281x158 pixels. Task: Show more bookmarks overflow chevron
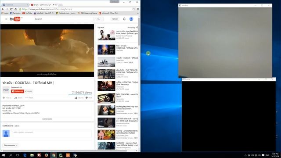pyautogui.click(x=138, y=13)
